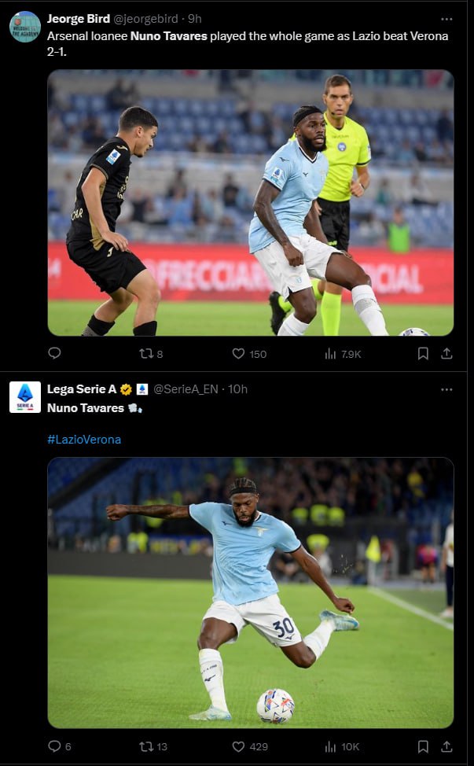
Task: Open the photo of Tavares kicking the ball
Action: click(x=251, y=592)
